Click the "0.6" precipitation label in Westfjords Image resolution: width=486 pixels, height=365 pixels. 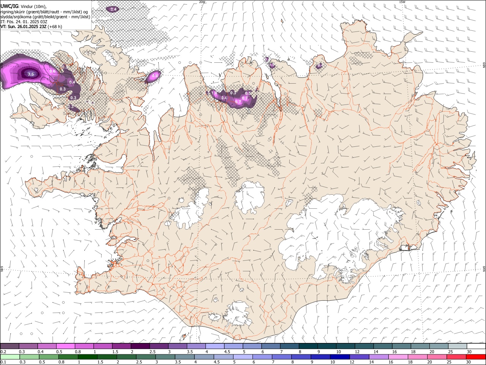[52, 71]
